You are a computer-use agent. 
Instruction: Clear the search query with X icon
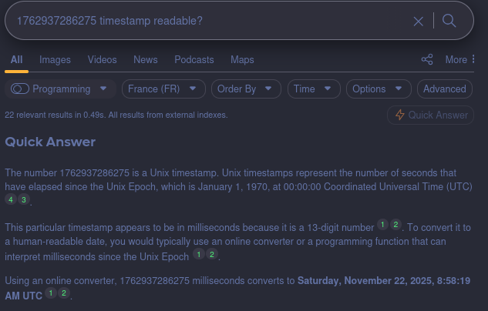point(419,21)
